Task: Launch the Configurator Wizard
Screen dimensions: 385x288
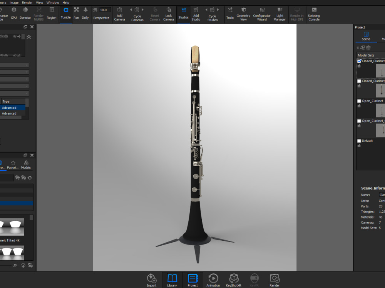Action: point(261,13)
